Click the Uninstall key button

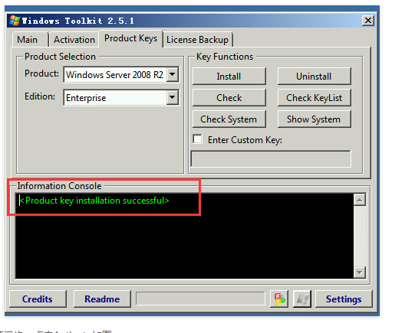[x=314, y=77]
